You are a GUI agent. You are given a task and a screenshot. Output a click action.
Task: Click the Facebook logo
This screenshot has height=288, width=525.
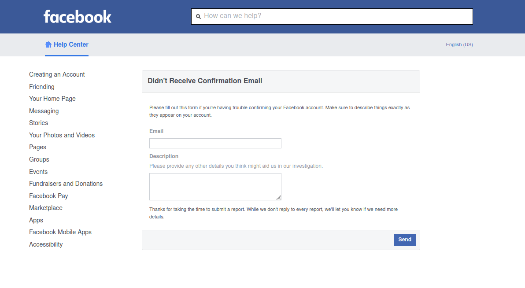pos(78,17)
